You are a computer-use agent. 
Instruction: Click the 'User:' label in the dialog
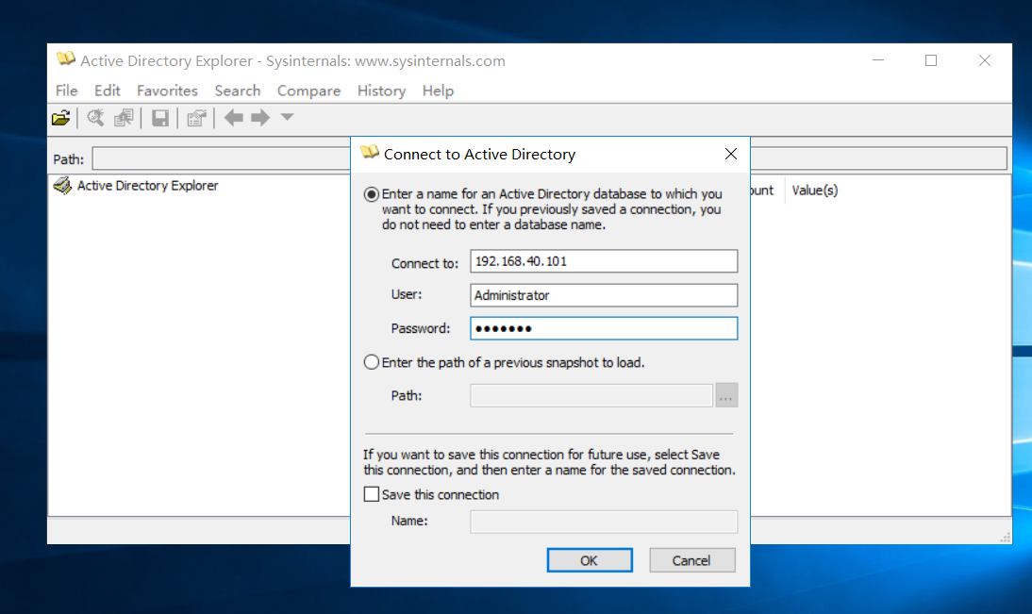pyautogui.click(x=407, y=294)
